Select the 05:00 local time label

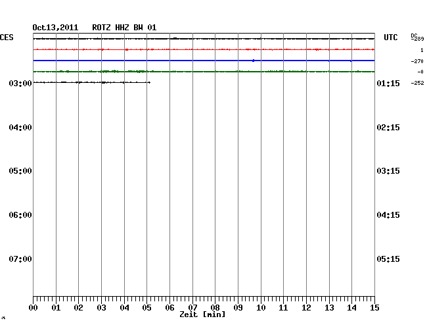(20, 171)
